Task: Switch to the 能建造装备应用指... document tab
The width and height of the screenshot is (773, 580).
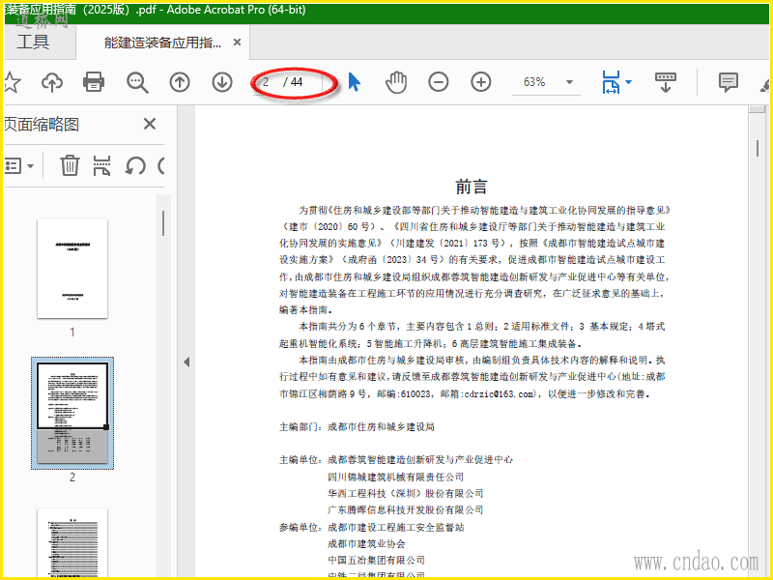Action: (x=162, y=43)
